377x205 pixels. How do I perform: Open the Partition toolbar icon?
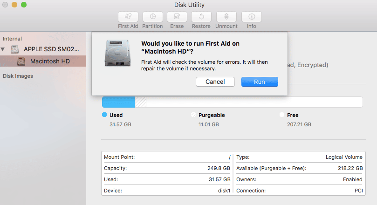[x=153, y=17]
